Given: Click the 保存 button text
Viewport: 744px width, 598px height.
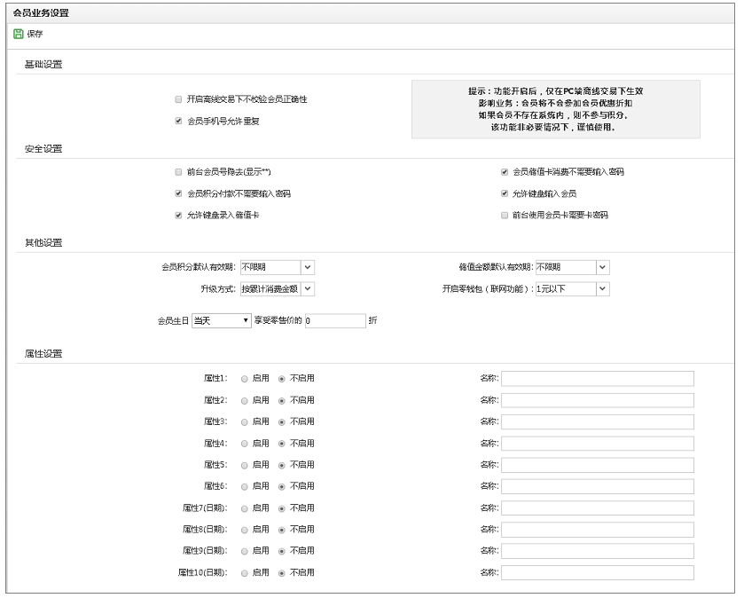Looking at the screenshot, I should [34, 34].
